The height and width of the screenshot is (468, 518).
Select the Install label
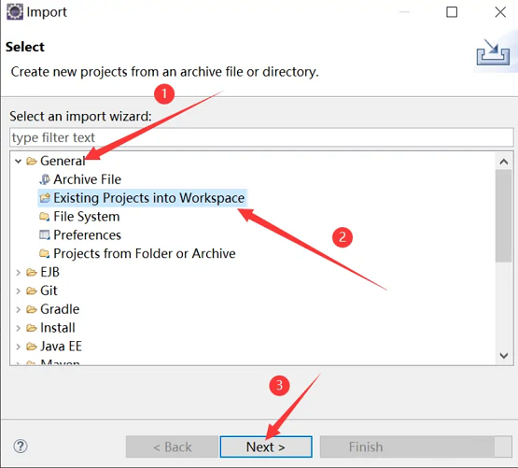[58, 328]
